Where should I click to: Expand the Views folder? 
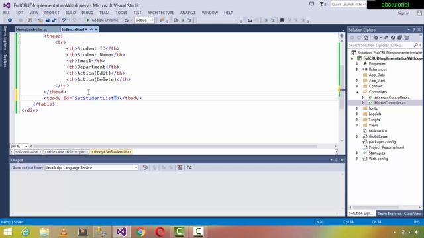click(x=357, y=125)
